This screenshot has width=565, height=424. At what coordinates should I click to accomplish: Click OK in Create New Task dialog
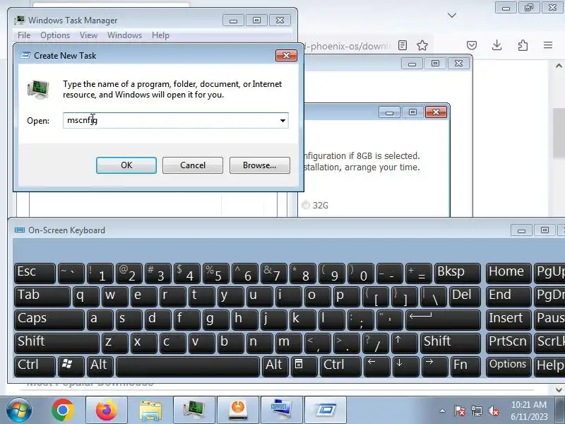pyautogui.click(x=126, y=165)
